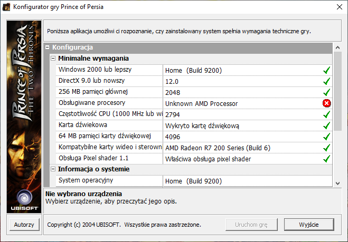Click green checkmark for CPU frequency 2794
The height and width of the screenshot is (242, 348).
click(x=327, y=114)
